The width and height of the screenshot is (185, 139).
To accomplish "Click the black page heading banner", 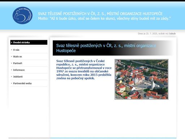I will click(x=113, y=48).
